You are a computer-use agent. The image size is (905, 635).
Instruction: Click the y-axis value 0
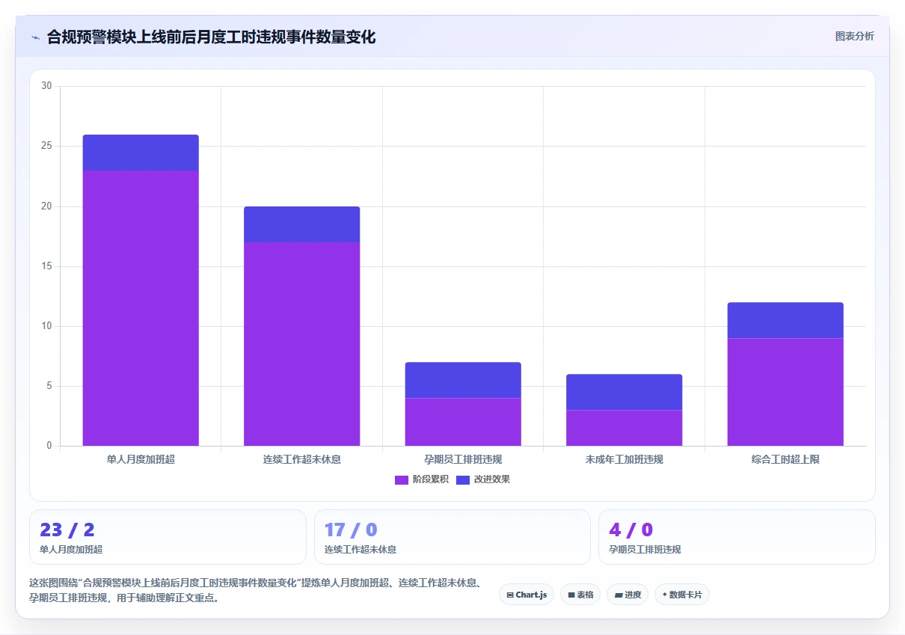click(49, 446)
